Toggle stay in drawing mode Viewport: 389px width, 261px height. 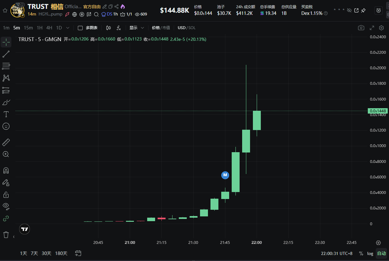6,182
